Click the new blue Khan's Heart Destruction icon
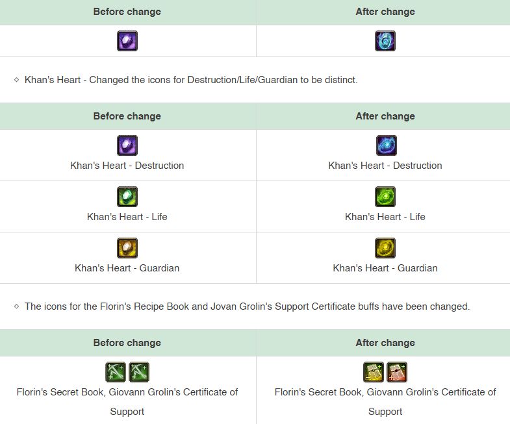Screen dimensions: 510x424 (386, 145)
